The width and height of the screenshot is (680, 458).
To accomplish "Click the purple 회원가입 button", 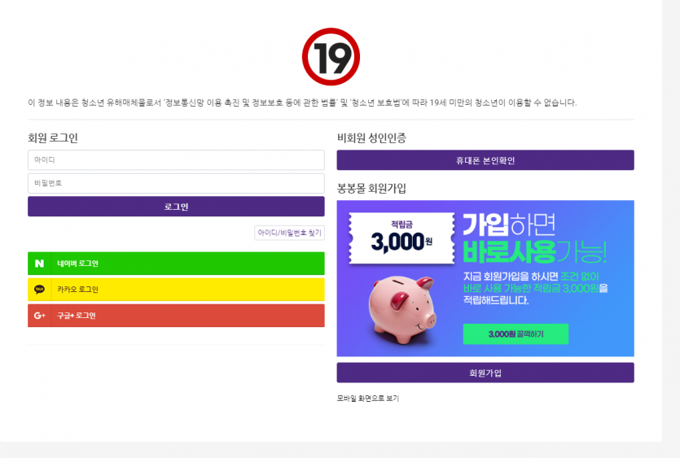I will (485, 373).
